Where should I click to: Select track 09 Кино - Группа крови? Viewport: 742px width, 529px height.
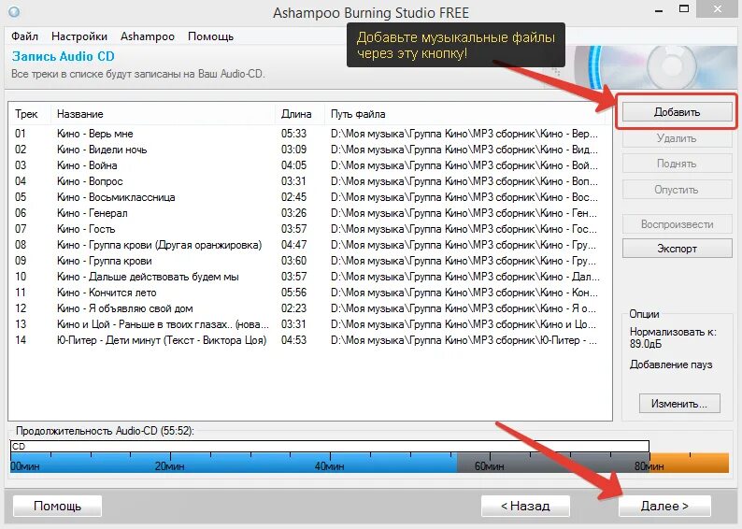coord(309,261)
